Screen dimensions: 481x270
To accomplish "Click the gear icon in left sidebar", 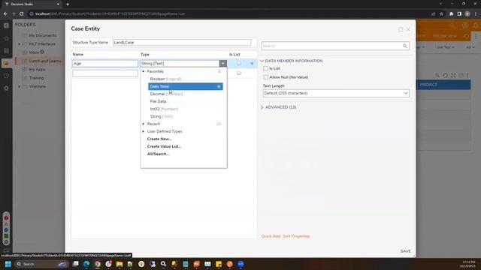I will coord(6,88).
